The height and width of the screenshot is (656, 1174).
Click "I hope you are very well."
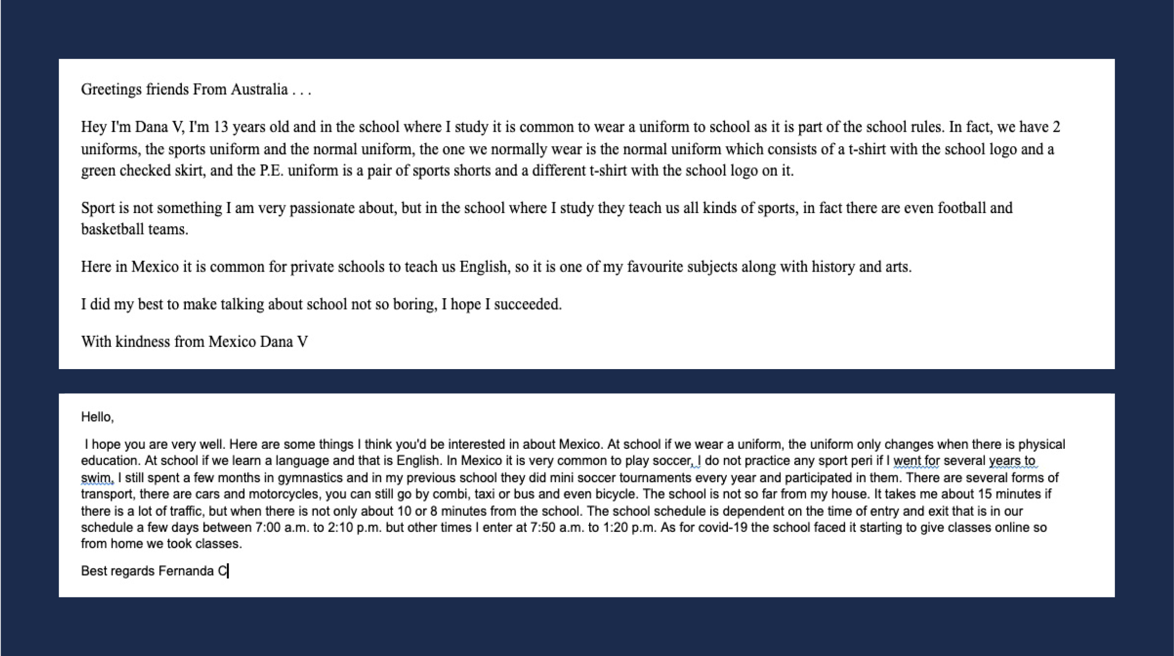[155, 445]
